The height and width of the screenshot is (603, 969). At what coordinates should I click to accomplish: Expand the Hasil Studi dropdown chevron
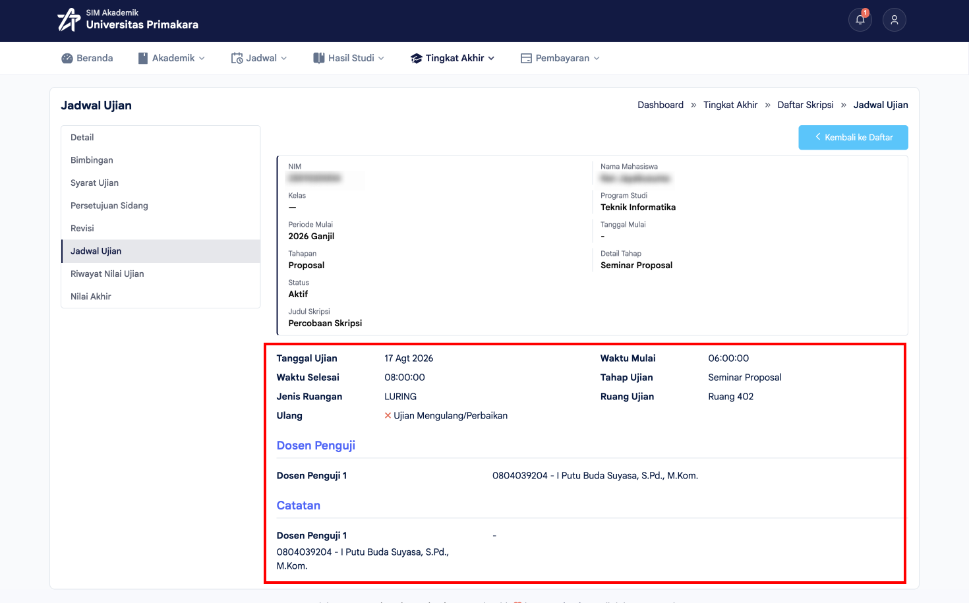tap(381, 58)
